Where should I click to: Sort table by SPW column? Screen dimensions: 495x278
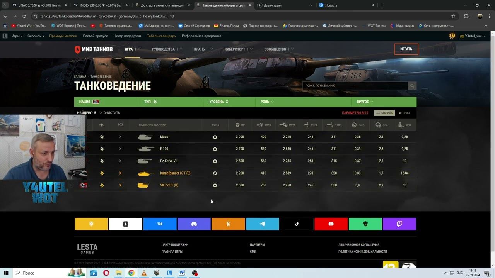click(405, 125)
